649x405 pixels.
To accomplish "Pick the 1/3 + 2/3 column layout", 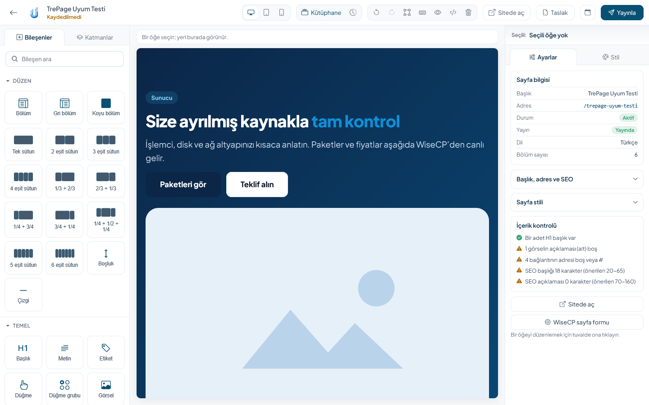I will pos(64,181).
